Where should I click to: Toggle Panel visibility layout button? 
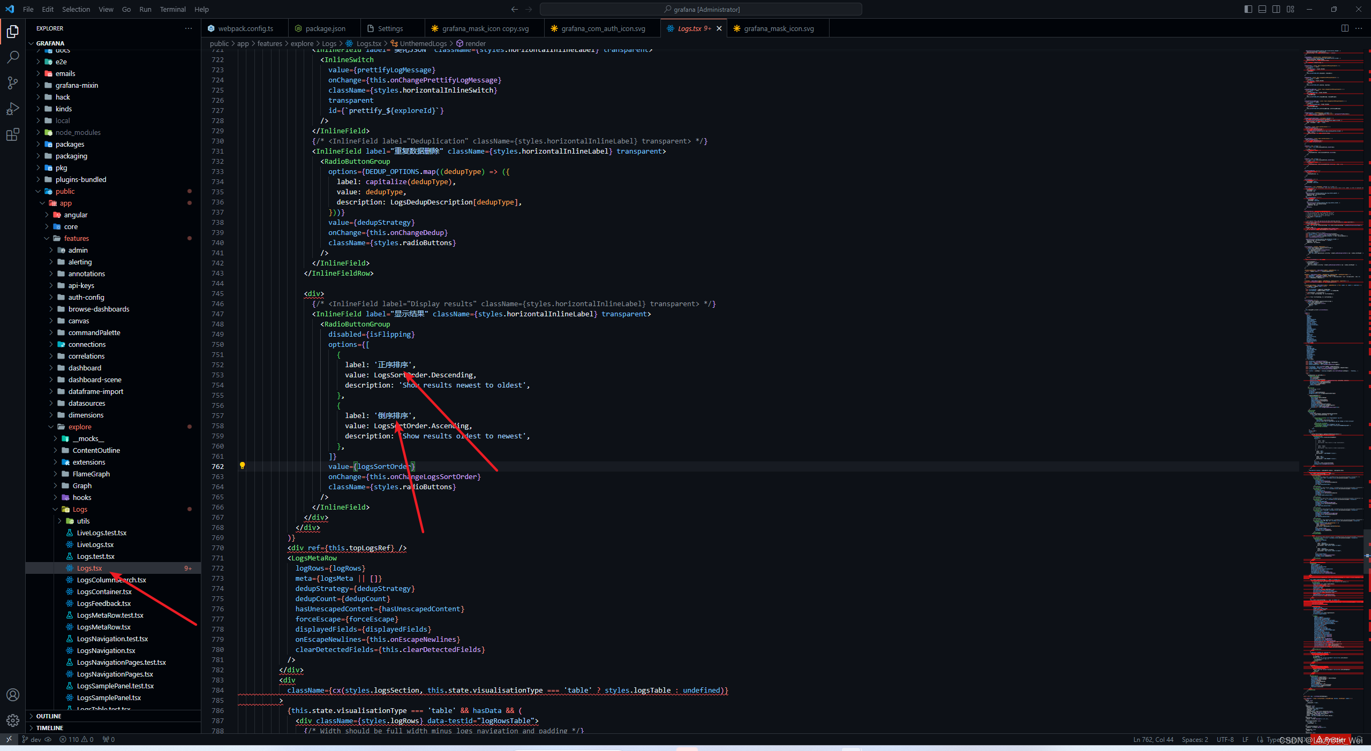[x=1262, y=9]
